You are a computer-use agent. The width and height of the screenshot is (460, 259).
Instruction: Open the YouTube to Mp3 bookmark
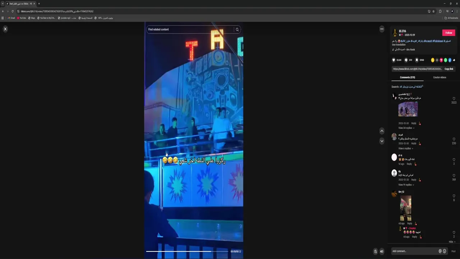tap(46, 18)
